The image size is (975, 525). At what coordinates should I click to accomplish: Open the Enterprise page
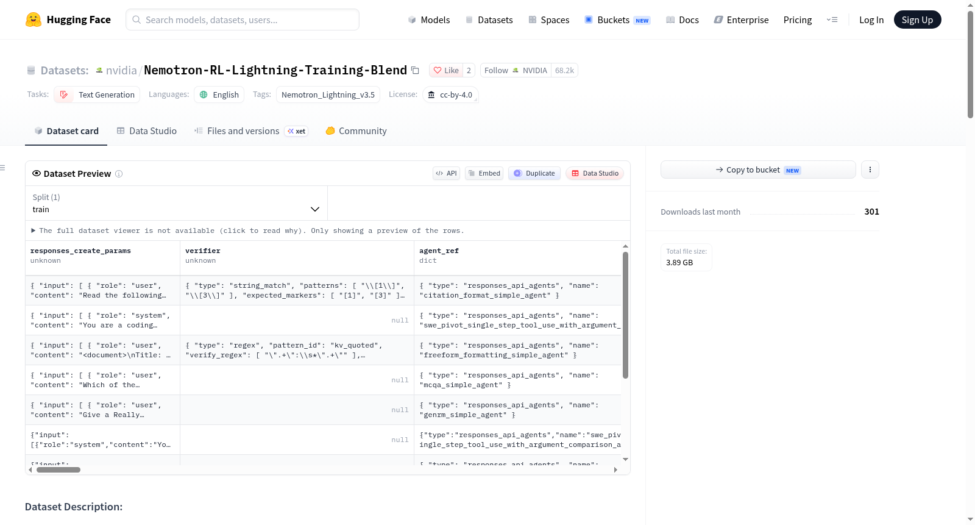pyautogui.click(x=741, y=20)
